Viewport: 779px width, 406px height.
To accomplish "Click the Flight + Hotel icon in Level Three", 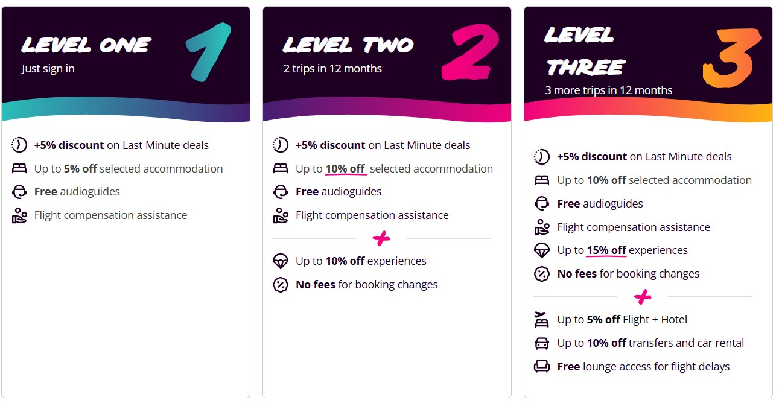I will click(542, 320).
